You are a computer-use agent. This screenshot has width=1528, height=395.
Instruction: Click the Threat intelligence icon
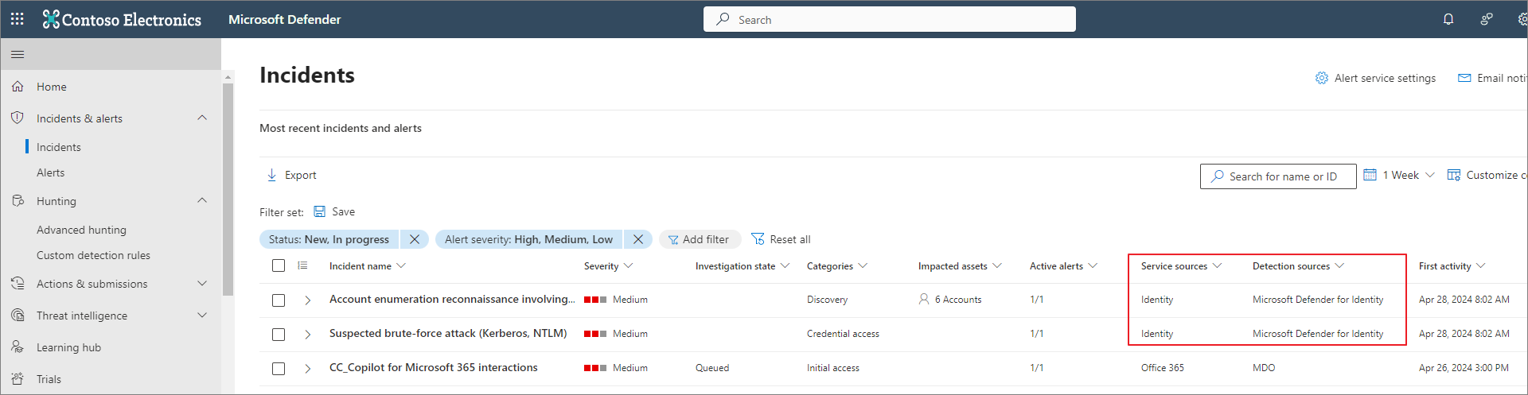(18, 315)
